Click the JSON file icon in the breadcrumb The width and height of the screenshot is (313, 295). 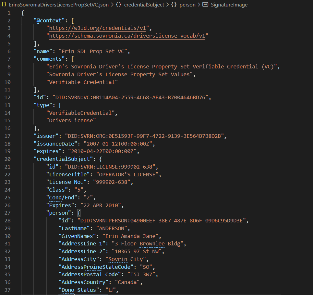[4, 5]
